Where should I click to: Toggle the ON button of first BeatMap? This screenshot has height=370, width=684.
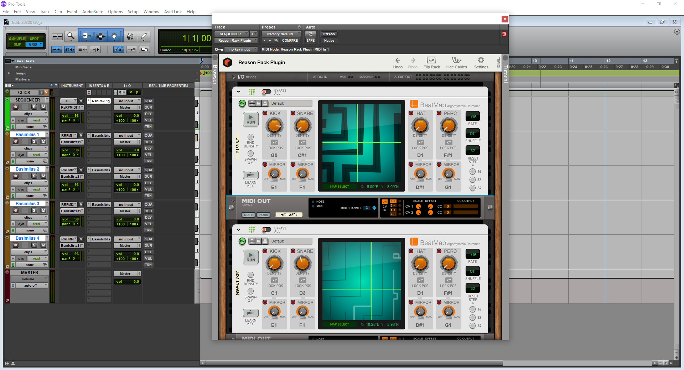tap(242, 103)
